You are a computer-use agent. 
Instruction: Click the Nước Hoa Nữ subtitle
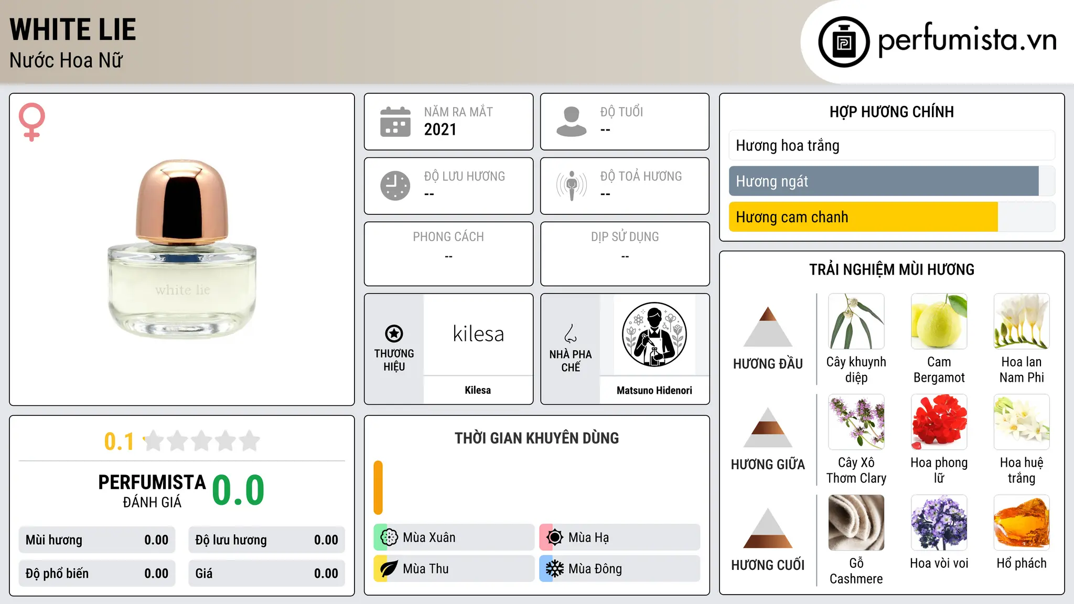(x=66, y=60)
